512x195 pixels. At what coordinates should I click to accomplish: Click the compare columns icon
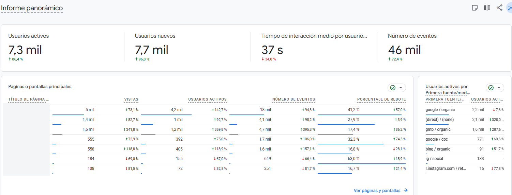(487, 8)
